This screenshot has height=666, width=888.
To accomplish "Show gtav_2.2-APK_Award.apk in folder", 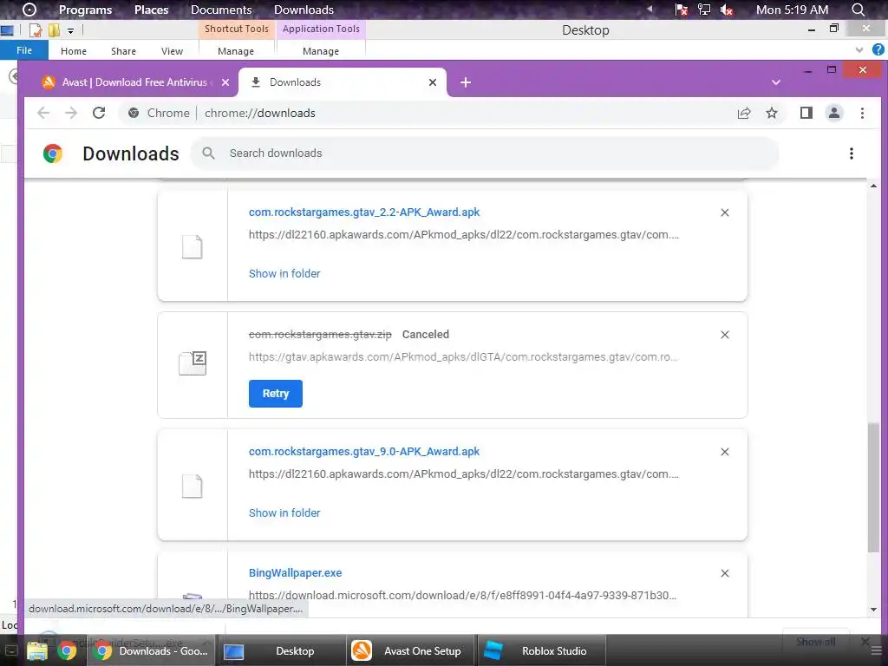I will tap(284, 273).
